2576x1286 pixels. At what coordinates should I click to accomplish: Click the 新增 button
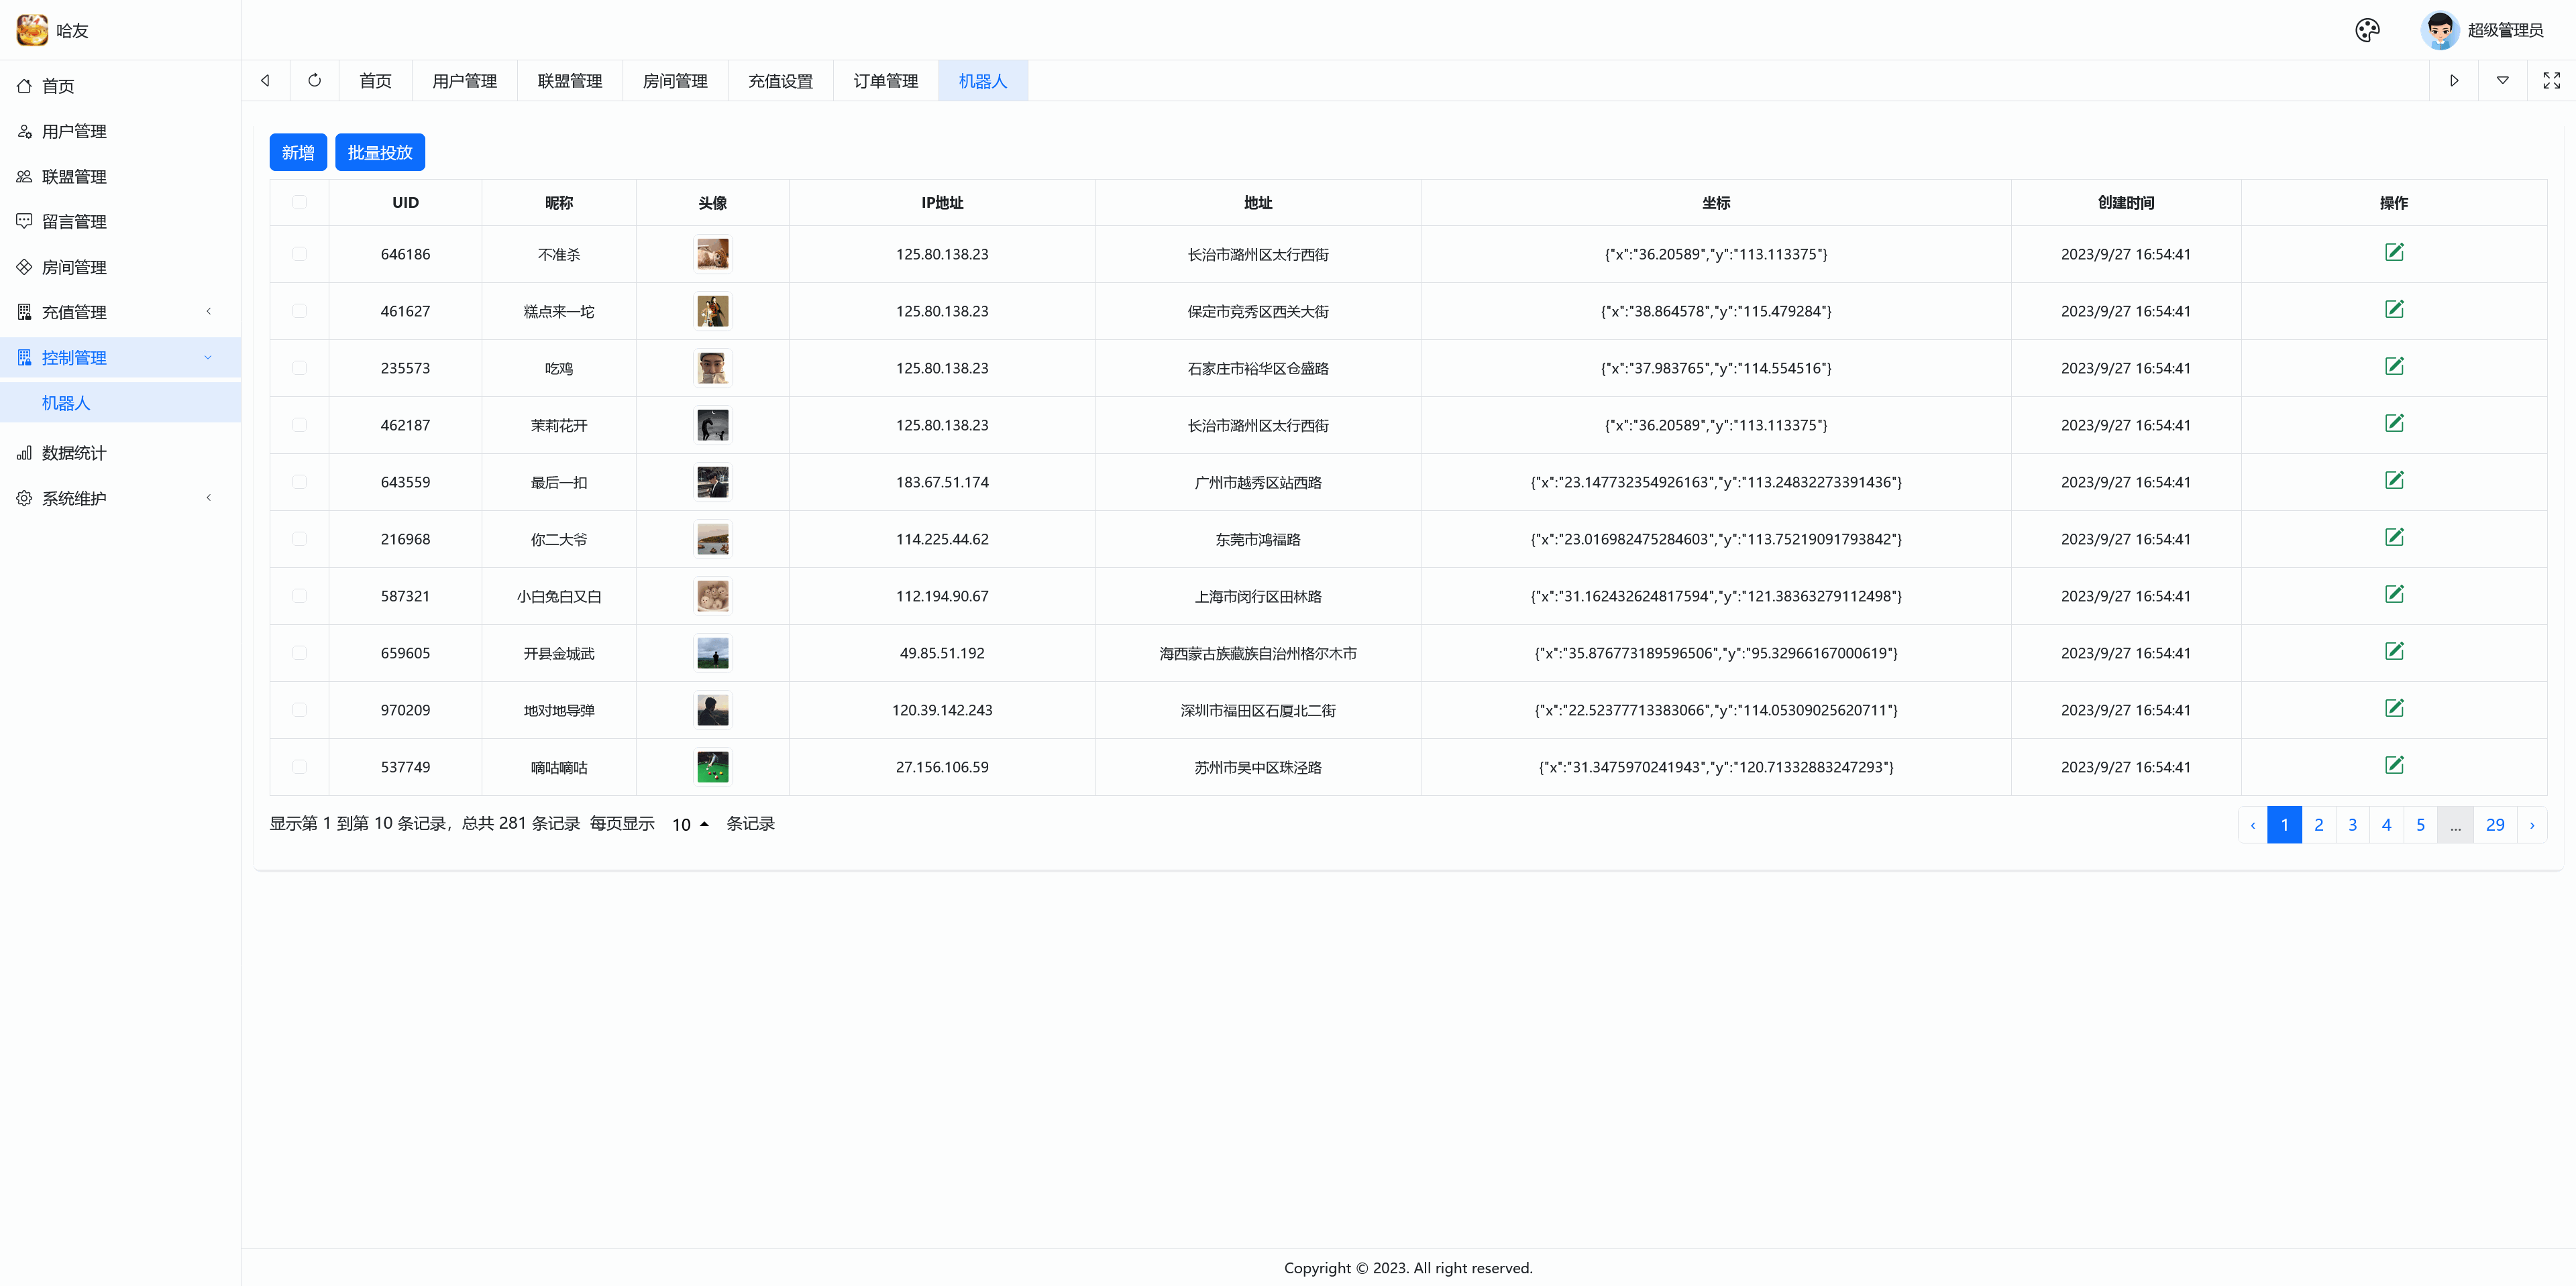point(297,152)
